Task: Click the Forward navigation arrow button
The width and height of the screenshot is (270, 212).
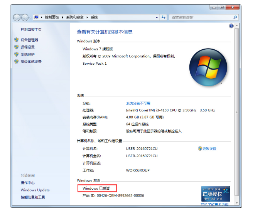Action: 25,18
